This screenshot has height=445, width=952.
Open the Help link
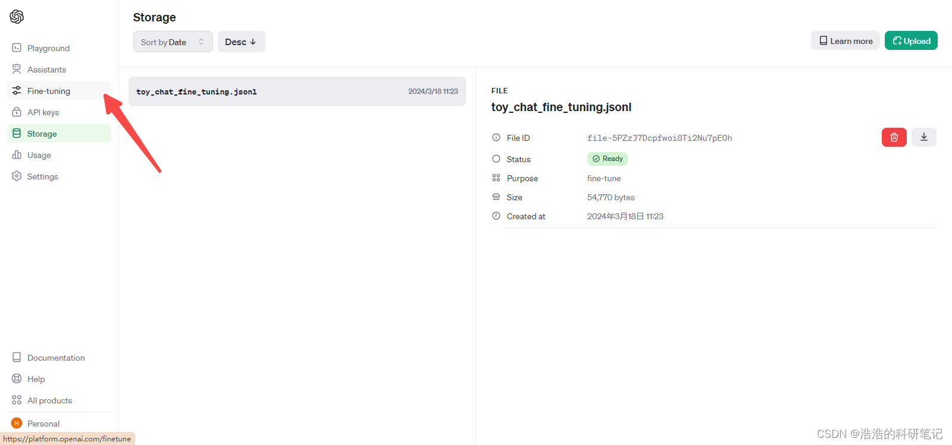point(59,379)
